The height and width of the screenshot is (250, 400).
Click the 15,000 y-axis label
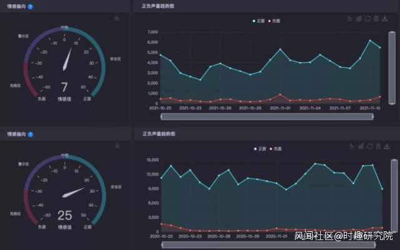point(152,160)
